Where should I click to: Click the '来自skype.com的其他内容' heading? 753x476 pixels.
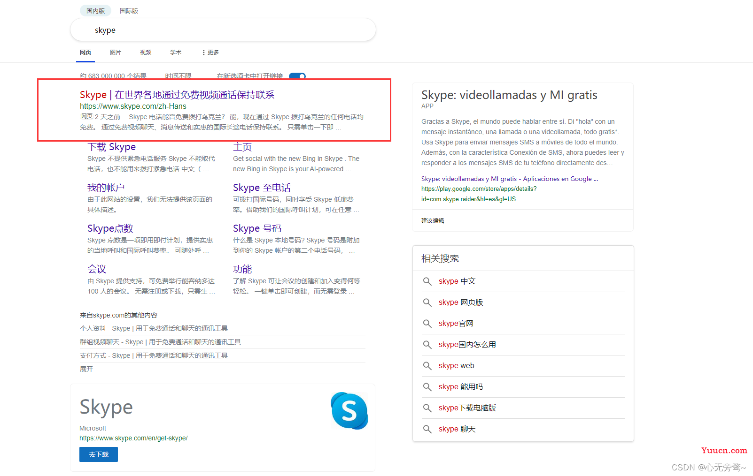tap(118, 315)
